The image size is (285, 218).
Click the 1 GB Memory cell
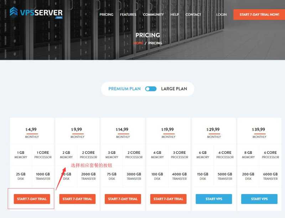pos(21,155)
